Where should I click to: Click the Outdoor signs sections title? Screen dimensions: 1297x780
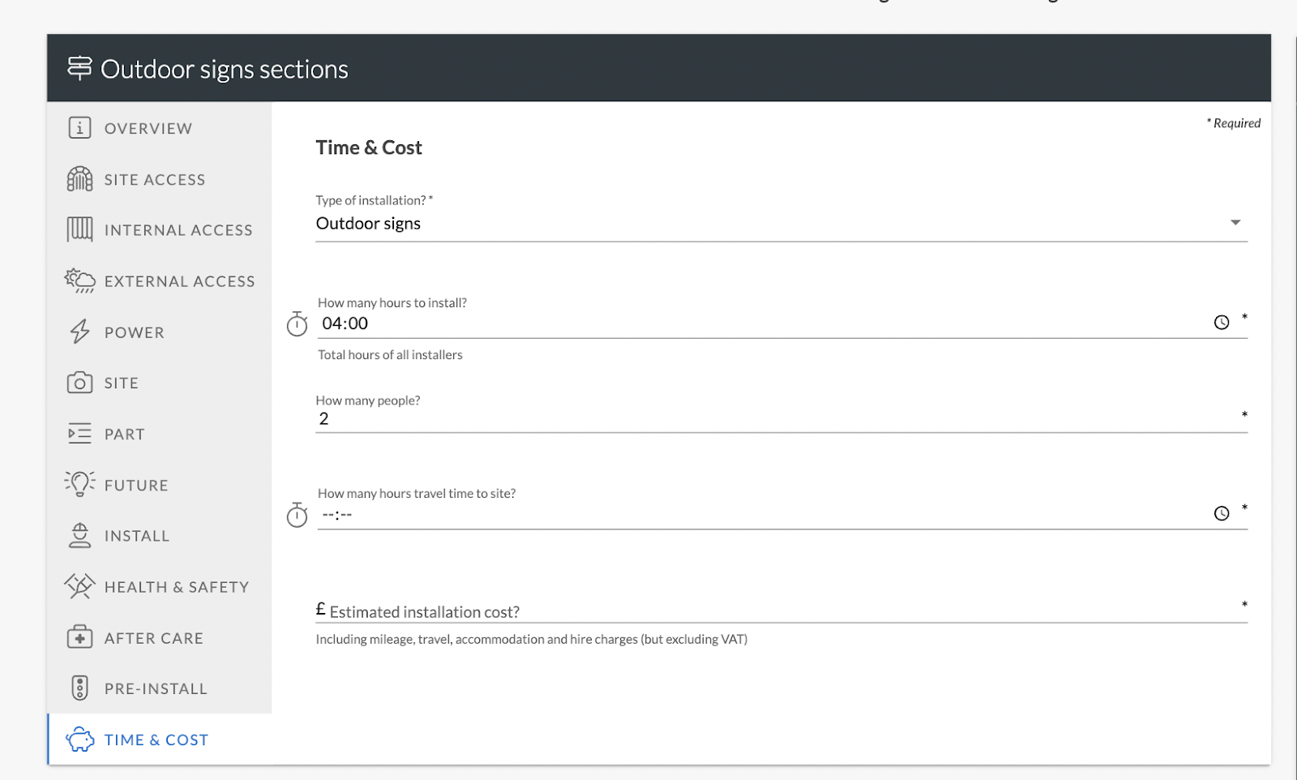click(x=225, y=70)
